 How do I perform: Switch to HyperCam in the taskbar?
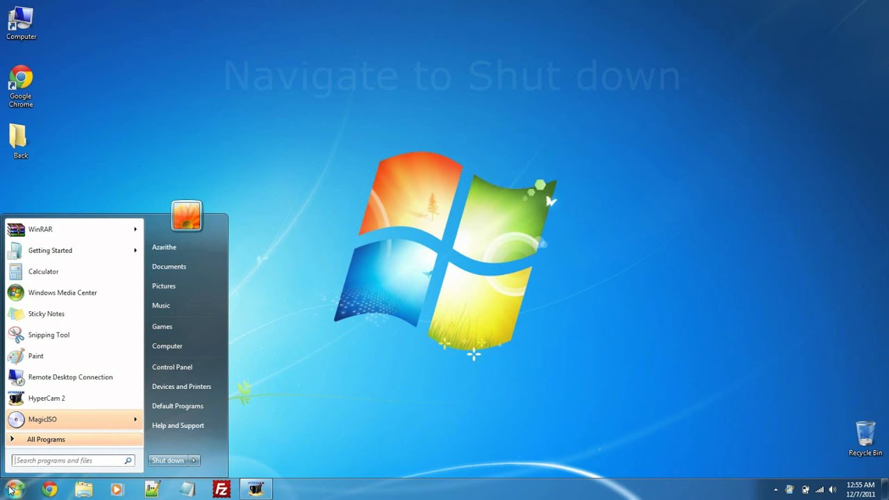point(256,489)
